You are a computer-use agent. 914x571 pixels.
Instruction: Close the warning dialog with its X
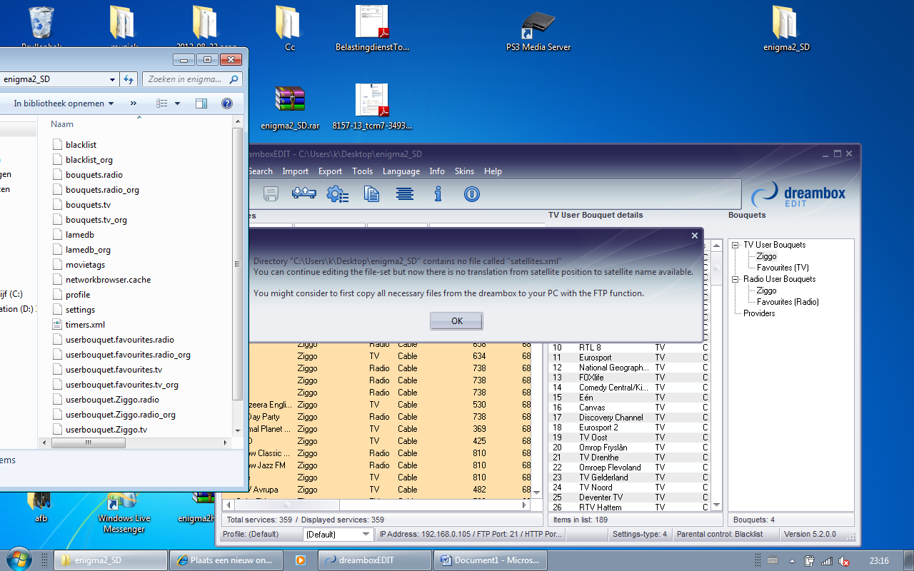[x=695, y=236]
